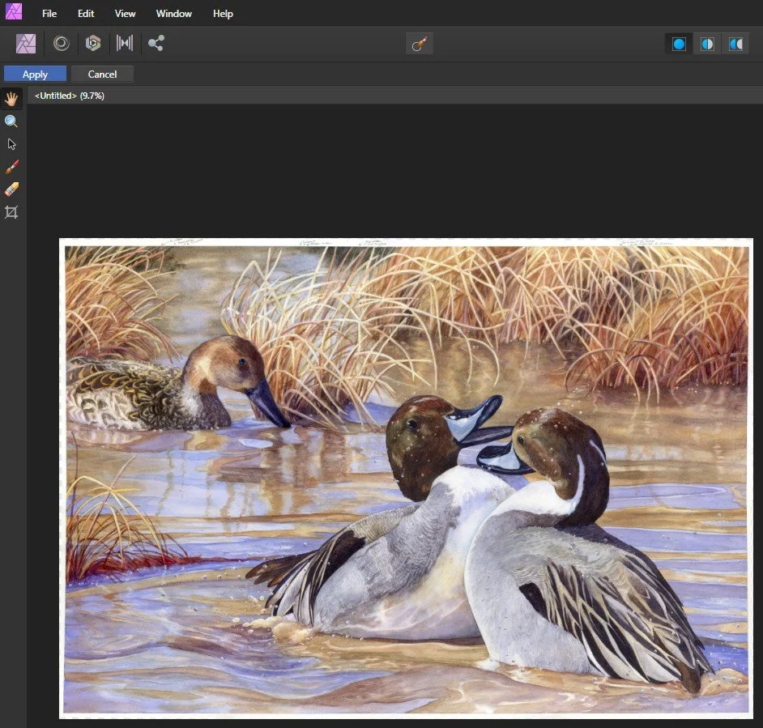Screen dimensions: 763x728
Task: Switch to the Tone Mapping Persona icon
Action: click(x=125, y=43)
